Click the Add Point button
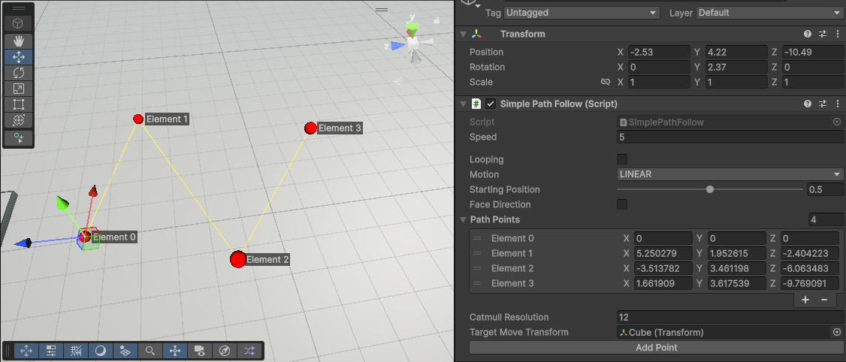The height and width of the screenshot is (362, 846). tap(656, 348)
